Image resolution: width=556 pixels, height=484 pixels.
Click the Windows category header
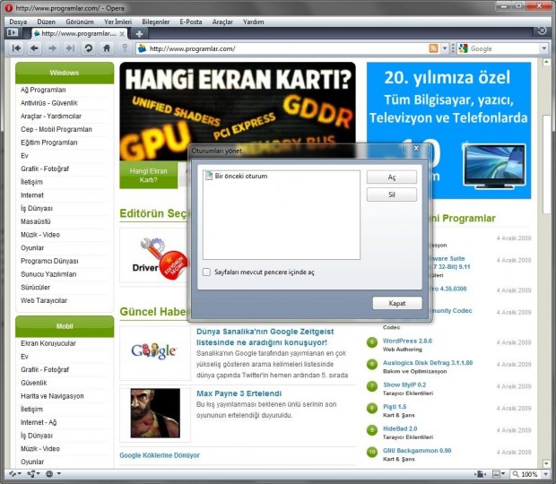tap(65, 73)
